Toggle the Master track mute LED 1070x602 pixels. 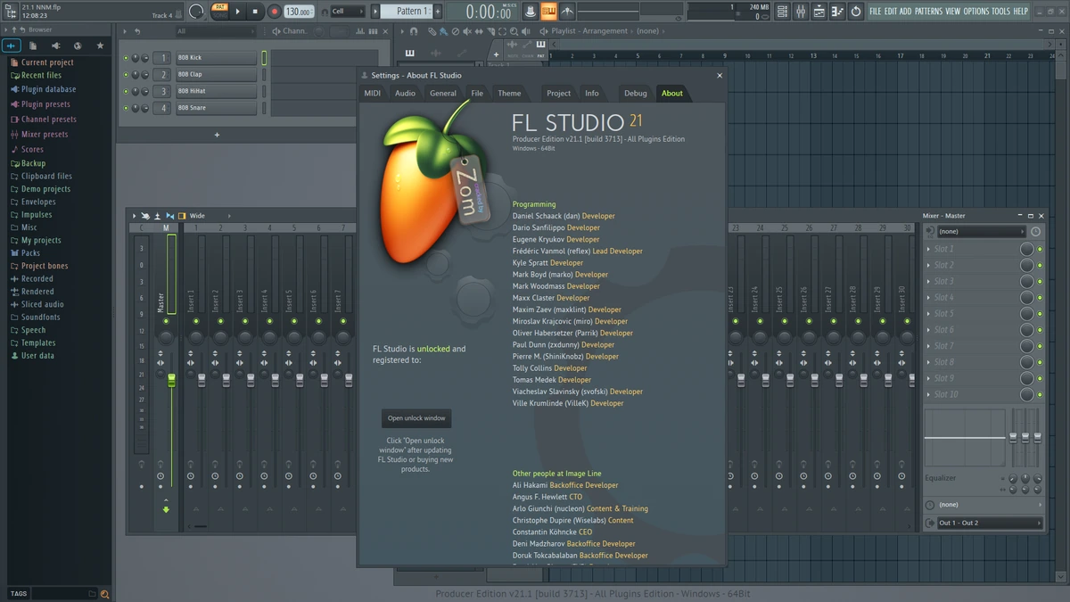[165, 321]
